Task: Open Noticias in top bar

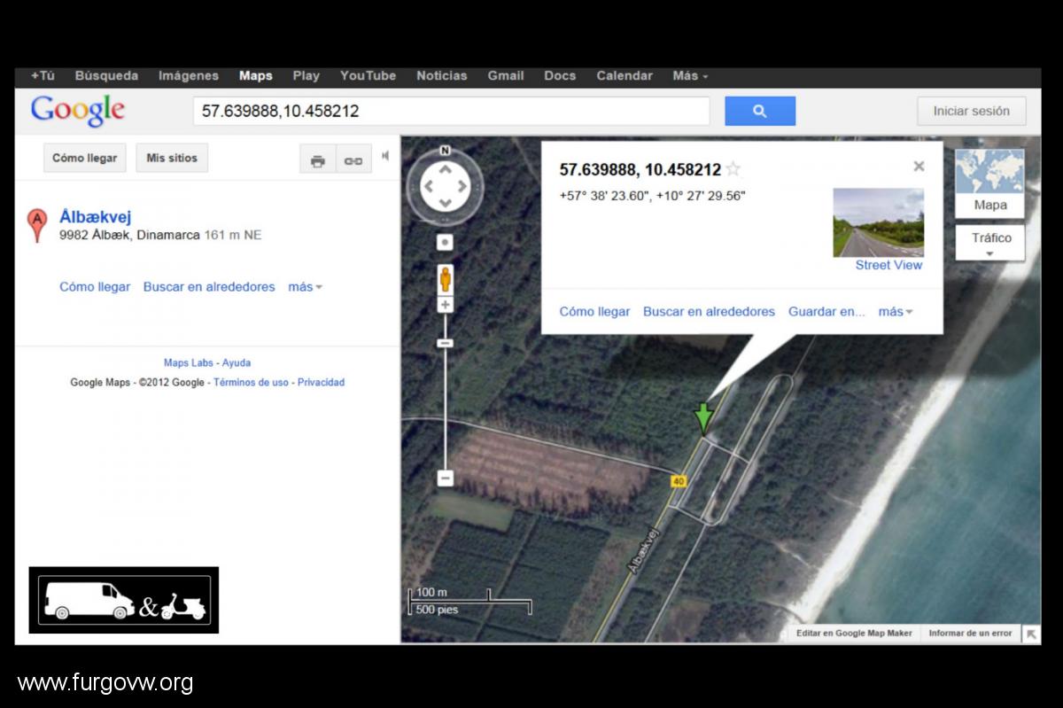Action: (442, 75)
